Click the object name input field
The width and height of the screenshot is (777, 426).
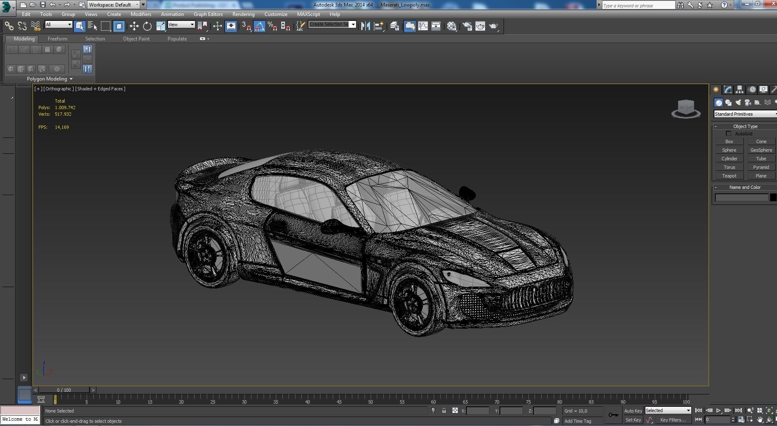tap(741, 197)
